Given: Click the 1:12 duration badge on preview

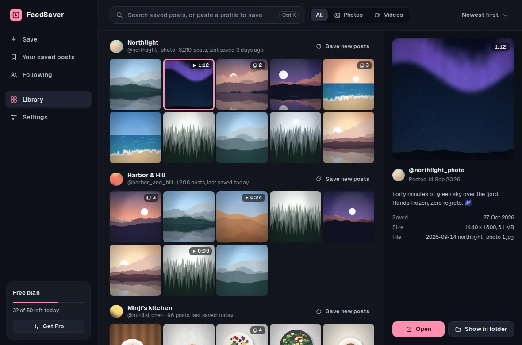Looking at the screenshot, I should tap(500, 46).
